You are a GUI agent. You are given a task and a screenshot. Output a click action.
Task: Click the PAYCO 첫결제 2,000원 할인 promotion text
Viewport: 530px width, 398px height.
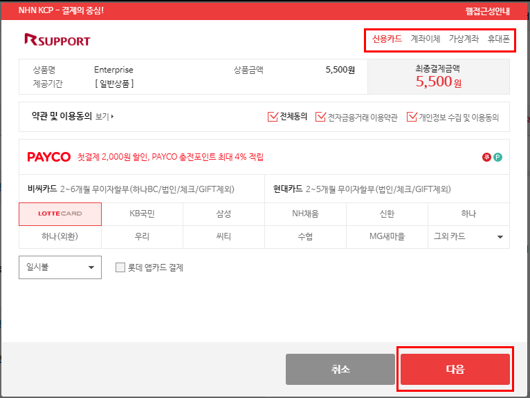tap(170, 157)
